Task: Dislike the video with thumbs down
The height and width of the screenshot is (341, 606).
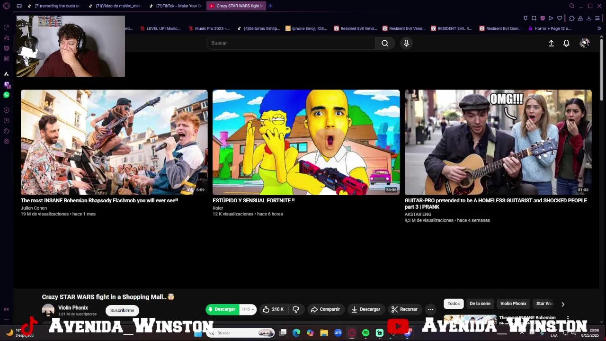Action: click(x=296, y=309)
